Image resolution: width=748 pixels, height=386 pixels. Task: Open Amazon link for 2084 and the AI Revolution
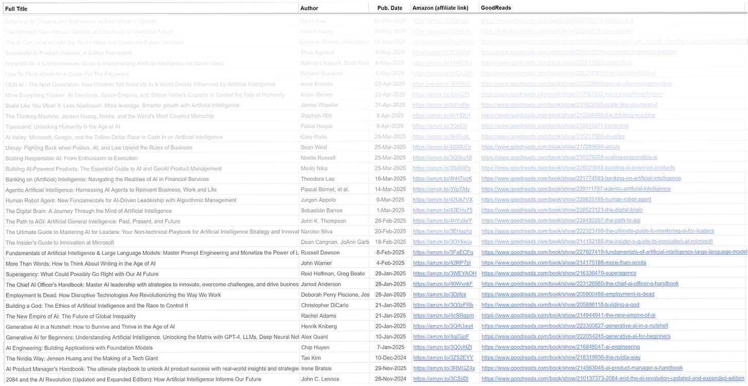(x=441, y=379)
